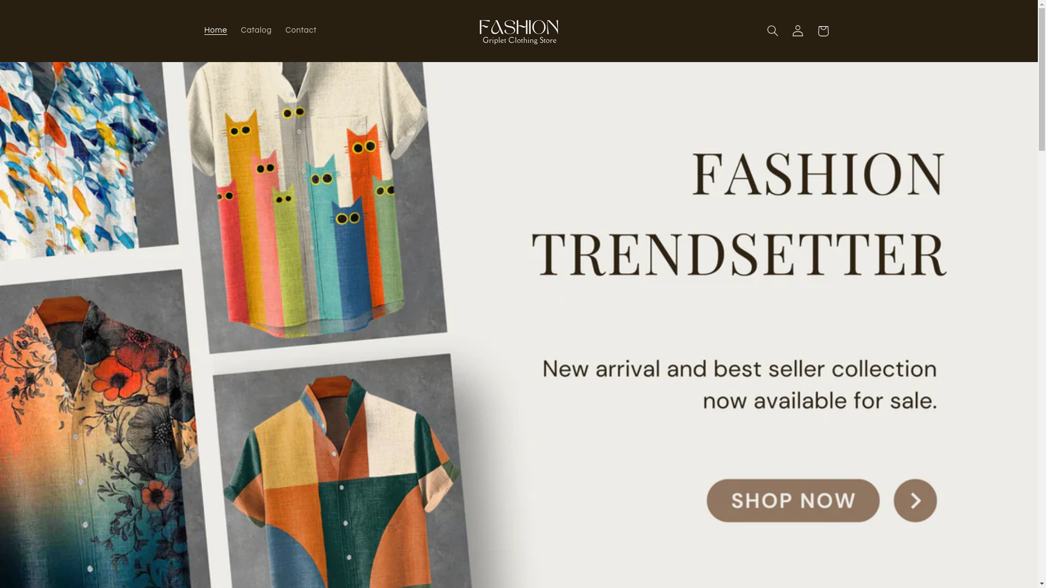Click the SHOP NOW banner button
Screen dimensions: 1046x588
click(x=793, y=500)
